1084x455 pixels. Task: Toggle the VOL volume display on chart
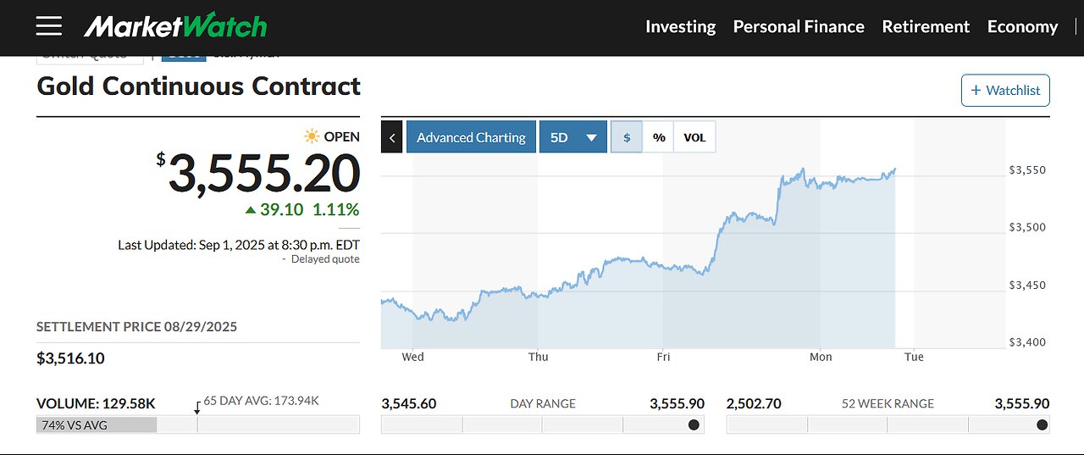point(694,137)
